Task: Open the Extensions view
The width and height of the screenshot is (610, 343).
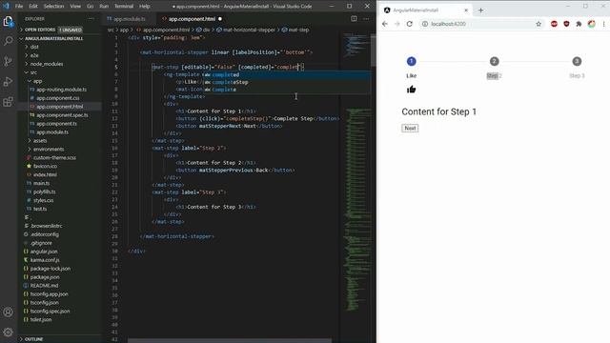Action: click(8, 102)
